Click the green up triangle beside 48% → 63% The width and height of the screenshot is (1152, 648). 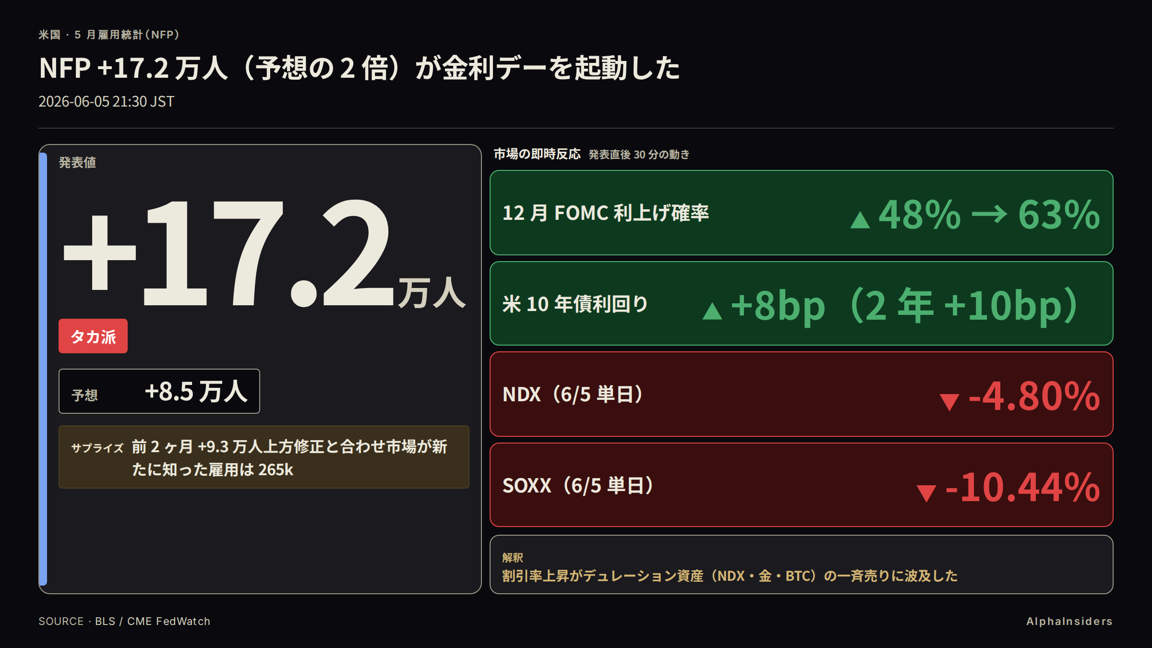pos(860,220)
